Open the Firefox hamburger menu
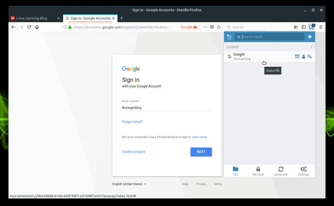Viewport: 334px width, 206px height. (x=321, y=27)
